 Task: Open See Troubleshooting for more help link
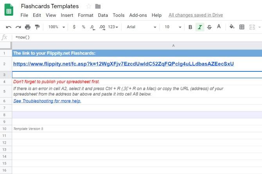(x=47, y=101)
